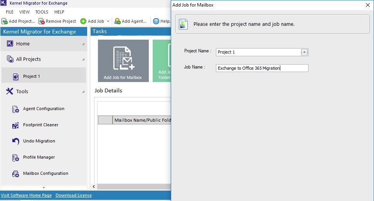
Task: Click the Mailbox Configuration icon
Action: (15, 174)
